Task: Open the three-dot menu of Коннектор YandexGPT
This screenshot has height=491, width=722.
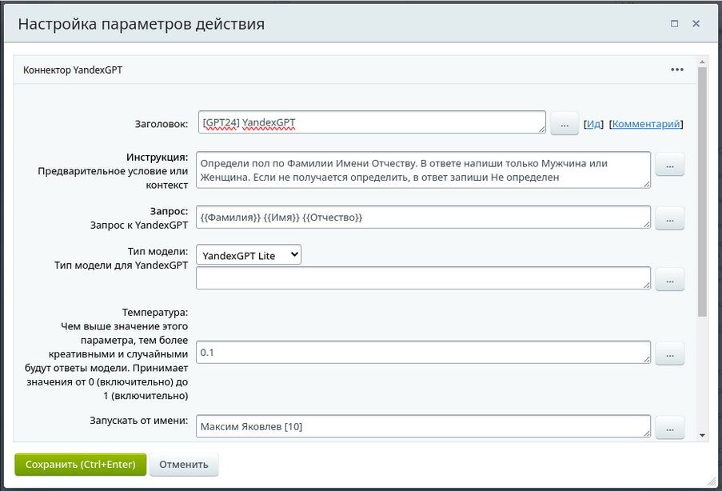Action: click(x=677, y=70)
